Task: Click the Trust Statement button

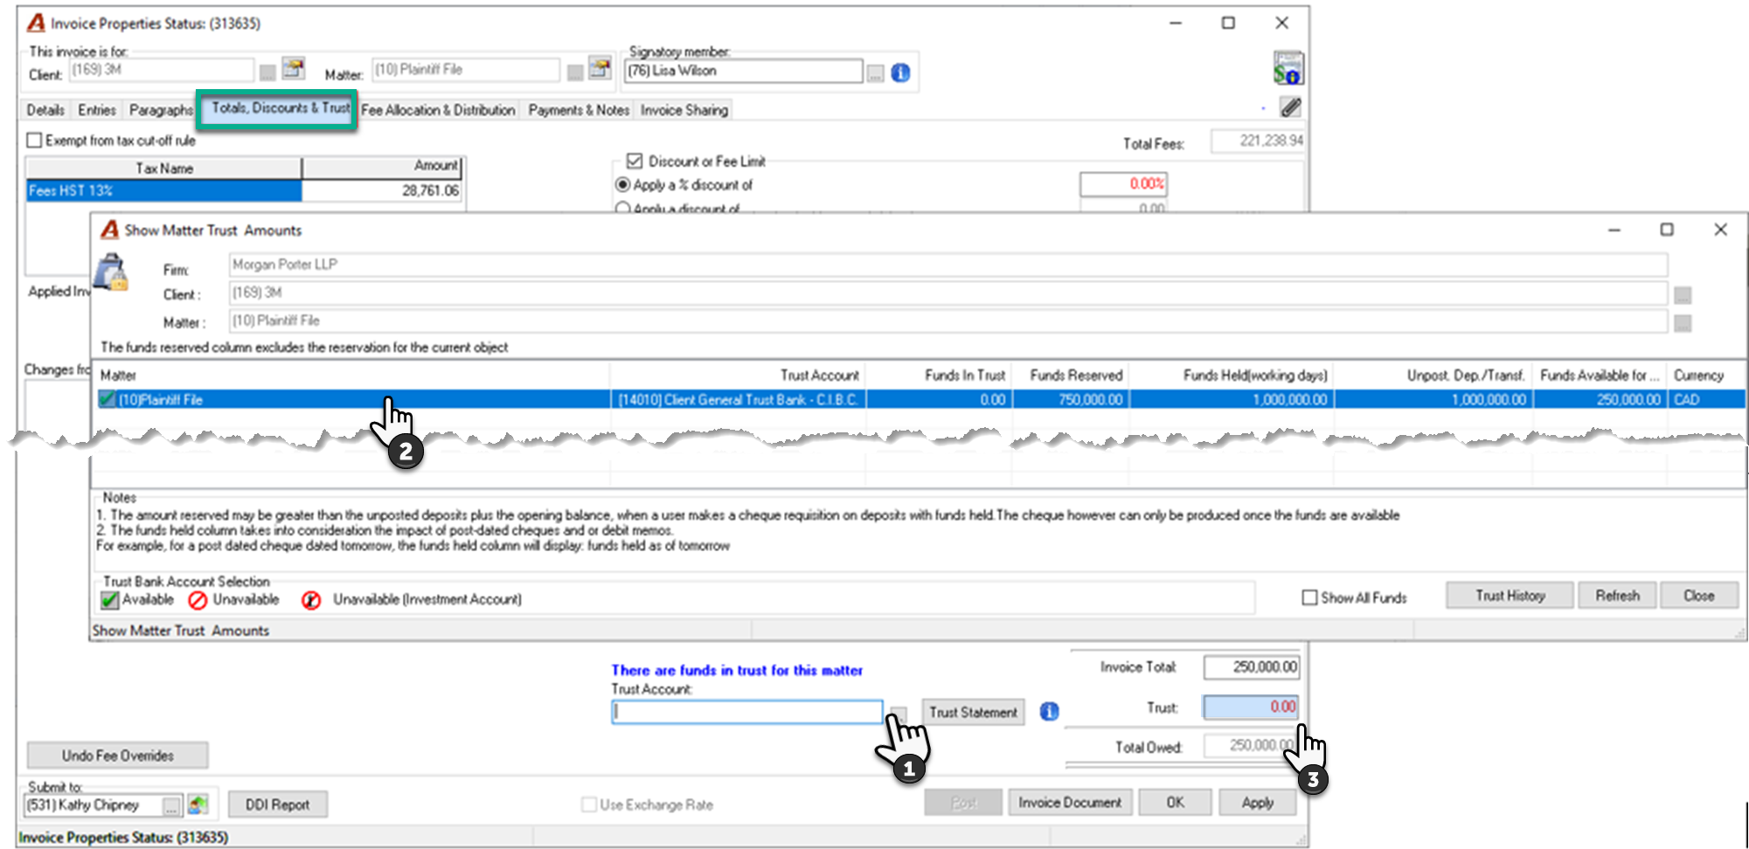Action: coord(973,712)
